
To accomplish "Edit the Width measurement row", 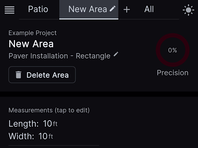I will (31, 136).
